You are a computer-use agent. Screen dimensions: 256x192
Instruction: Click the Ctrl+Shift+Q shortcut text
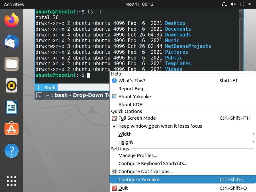tap(233, 188)
